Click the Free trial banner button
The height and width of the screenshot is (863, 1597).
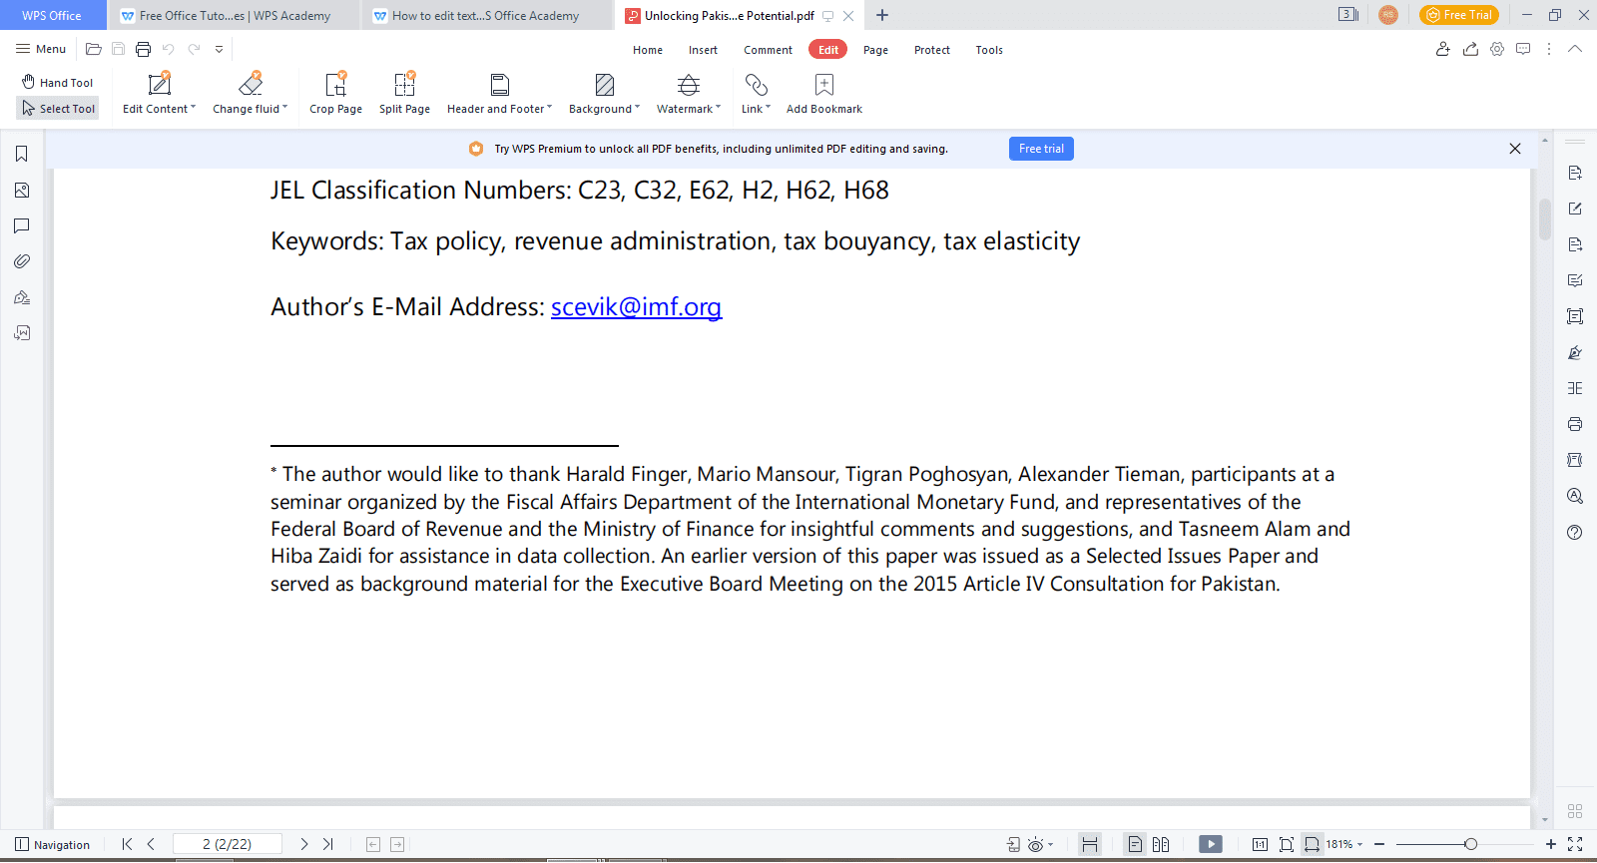1041,149
